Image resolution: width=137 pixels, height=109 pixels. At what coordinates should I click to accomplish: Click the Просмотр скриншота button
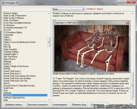point(37,105)
